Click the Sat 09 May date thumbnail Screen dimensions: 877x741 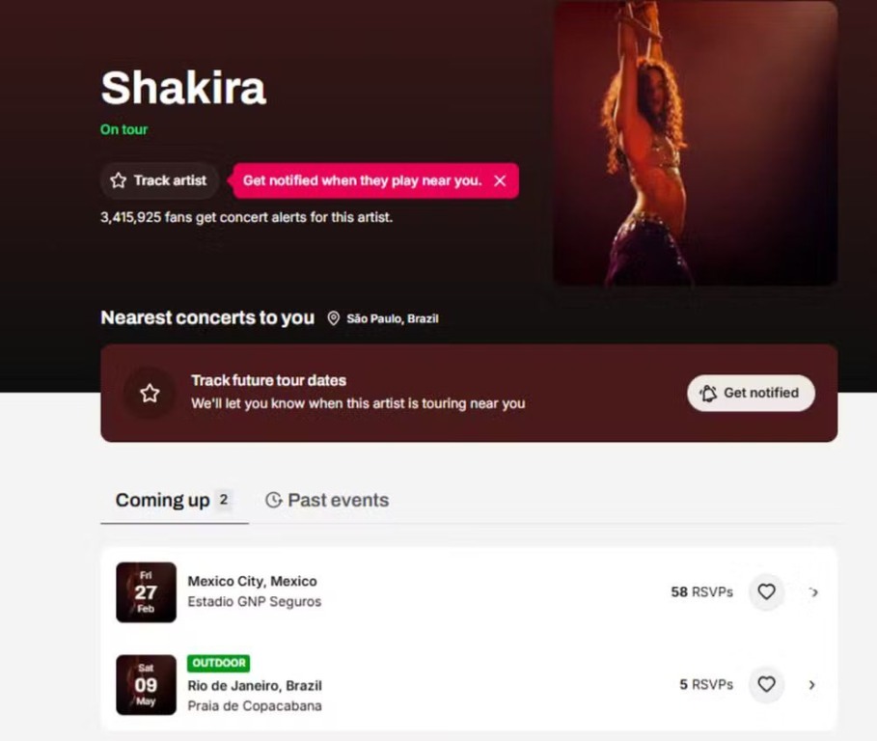tap(146, 685)
